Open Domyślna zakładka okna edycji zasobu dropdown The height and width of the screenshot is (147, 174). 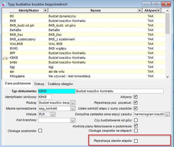(x=167, y=114)
